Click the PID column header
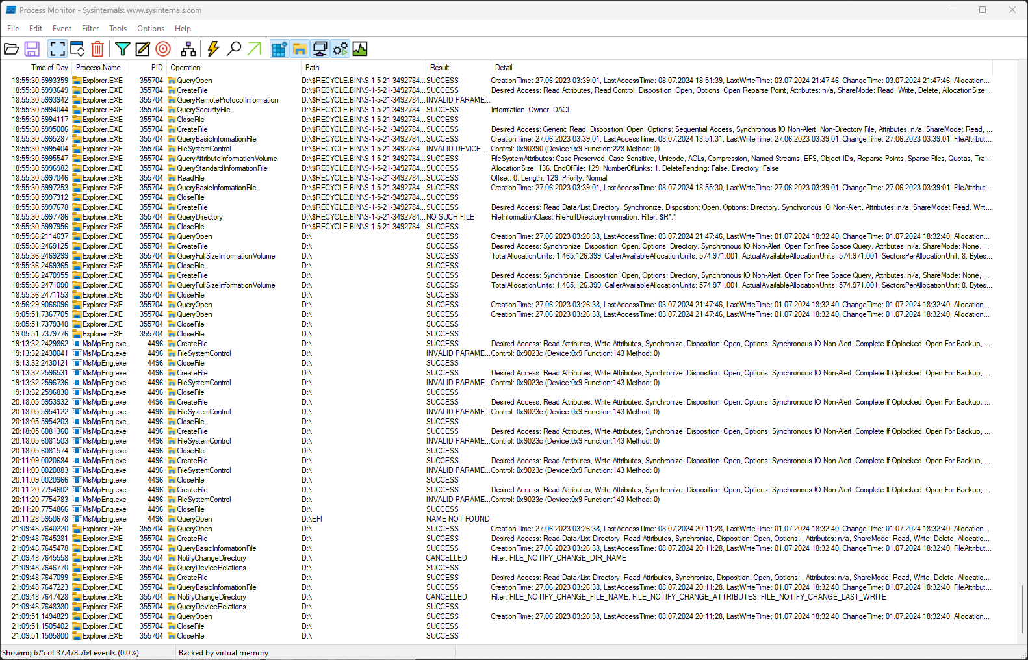Image resolution: width=1028 pixels, height=660 pixels. (147, 68)
